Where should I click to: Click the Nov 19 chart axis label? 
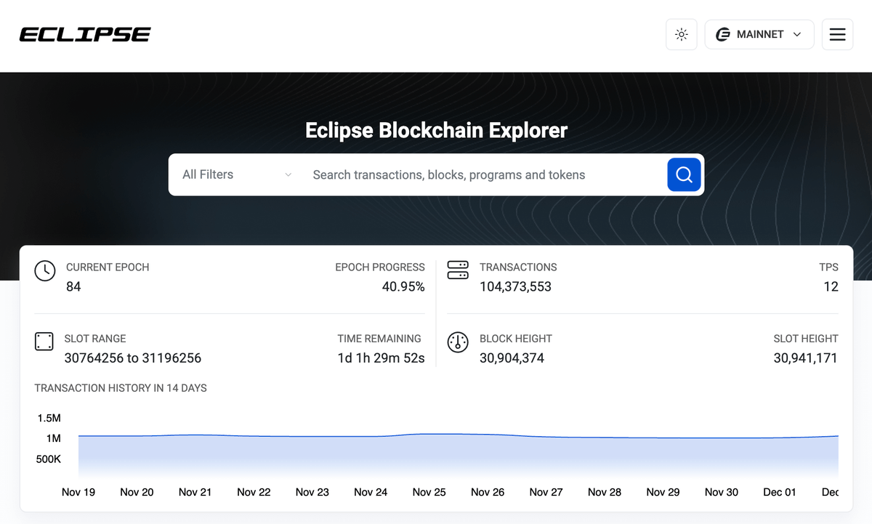[x=78, y=492]
